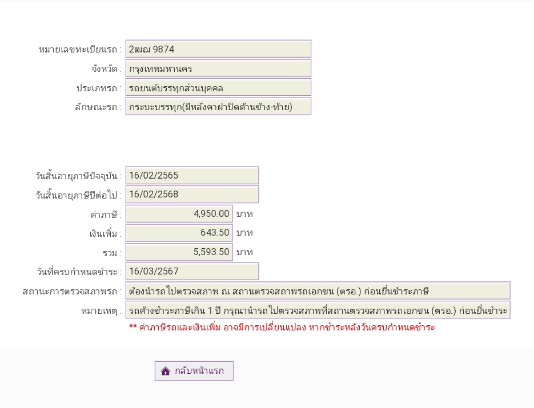Click the จังหวัด label
This screenshot has height=408, width=534.
106,68
